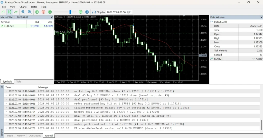Switch to the Symbols tab
263x138 pixels.
coord(7,81)
